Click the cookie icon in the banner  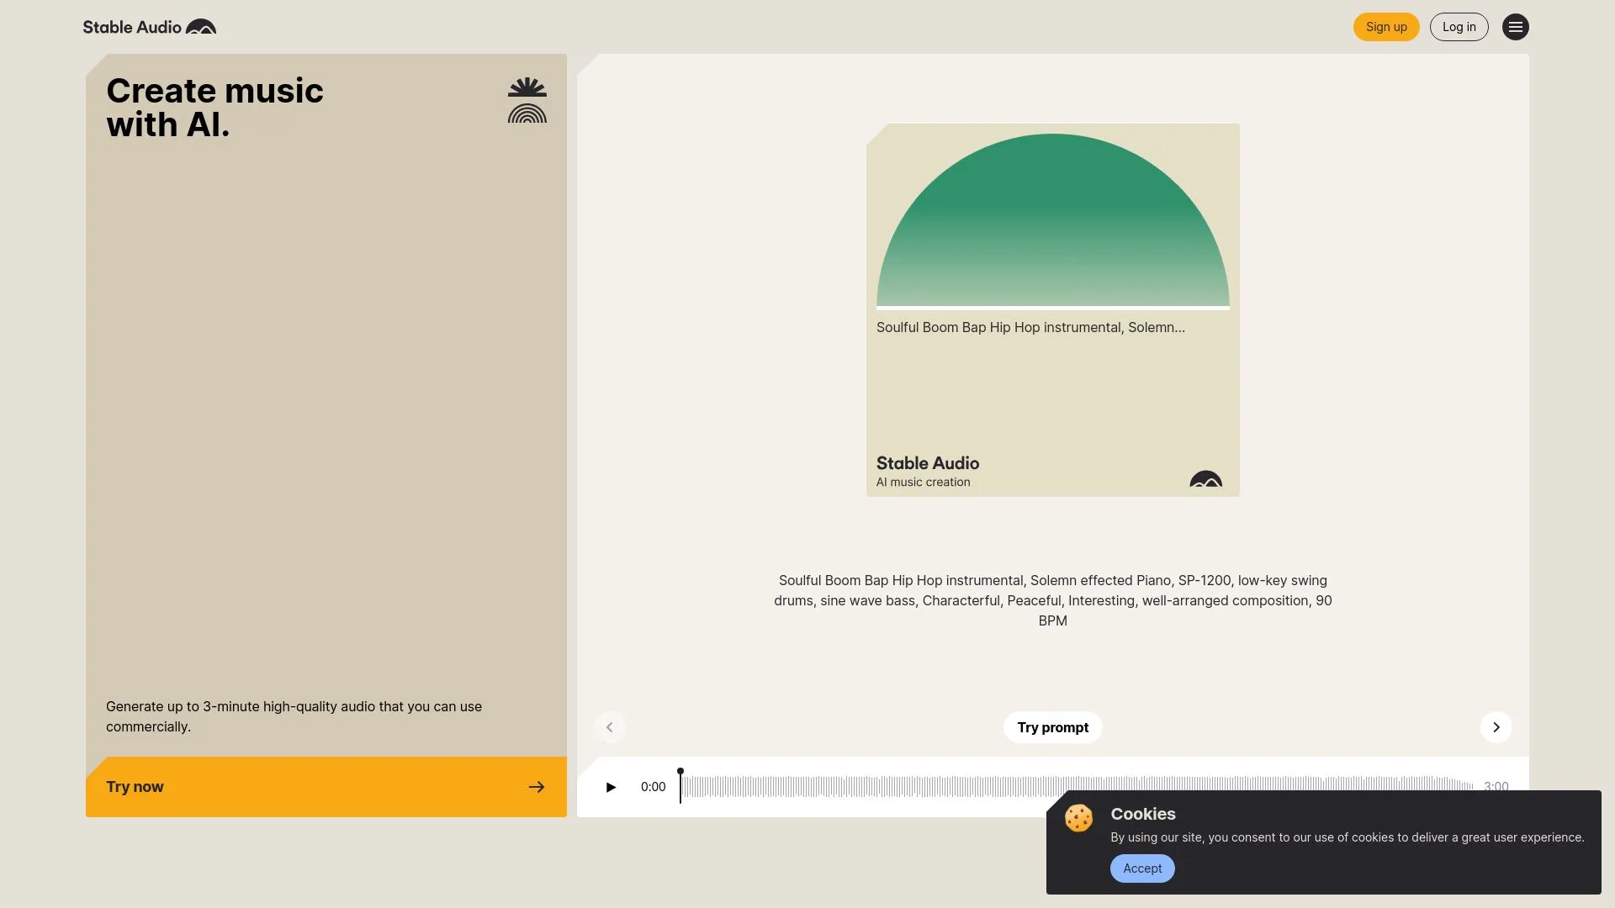point(1078,818)
